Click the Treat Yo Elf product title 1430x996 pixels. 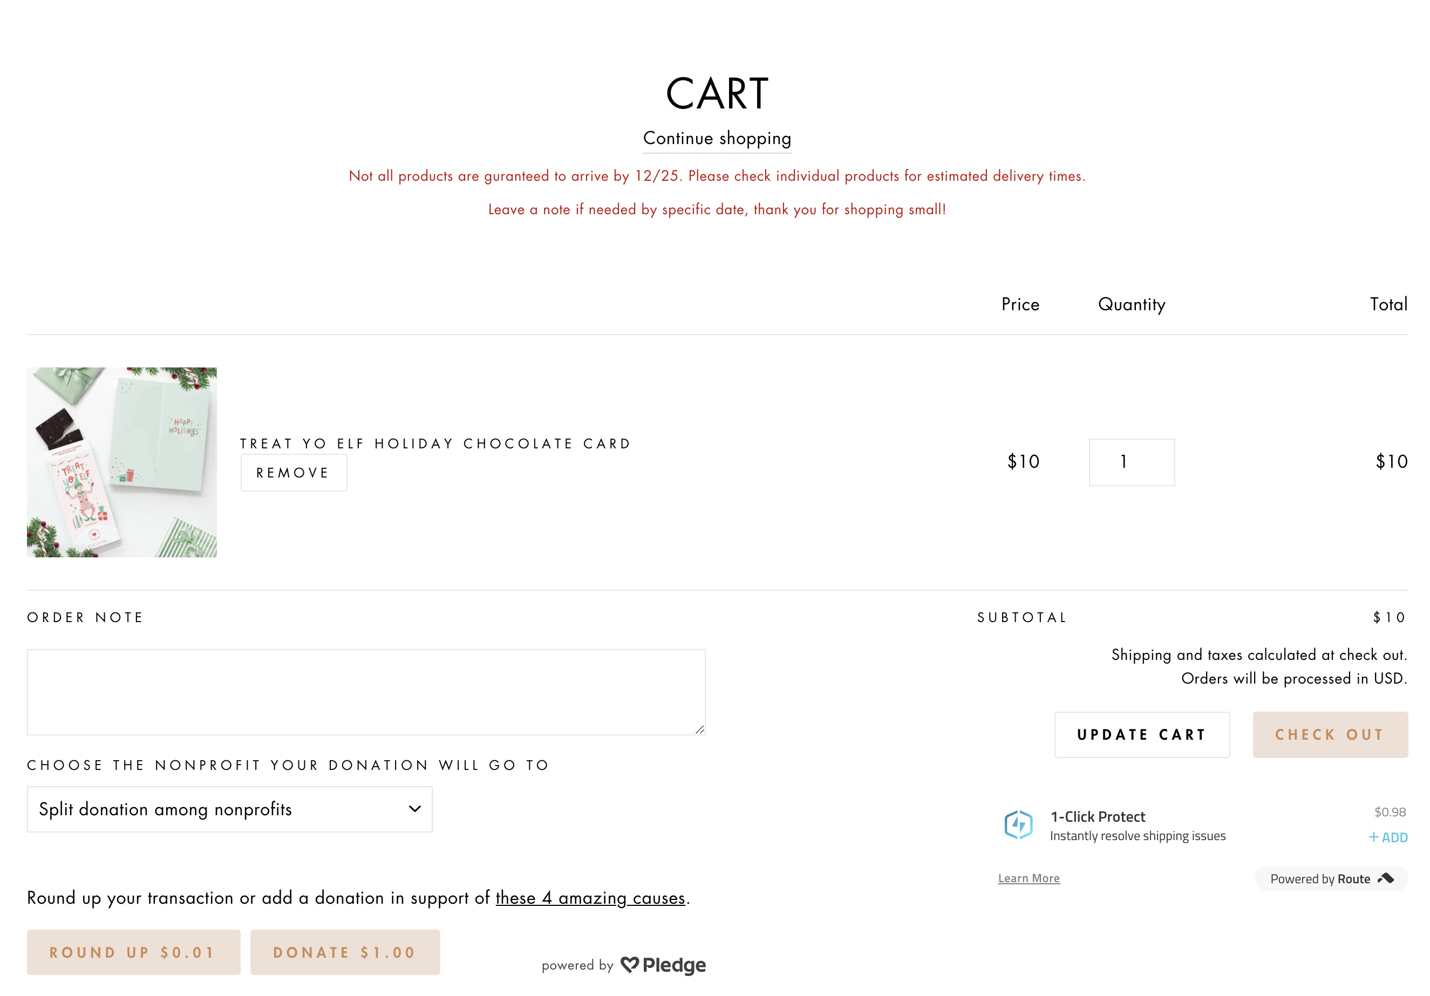click(435, 444)
